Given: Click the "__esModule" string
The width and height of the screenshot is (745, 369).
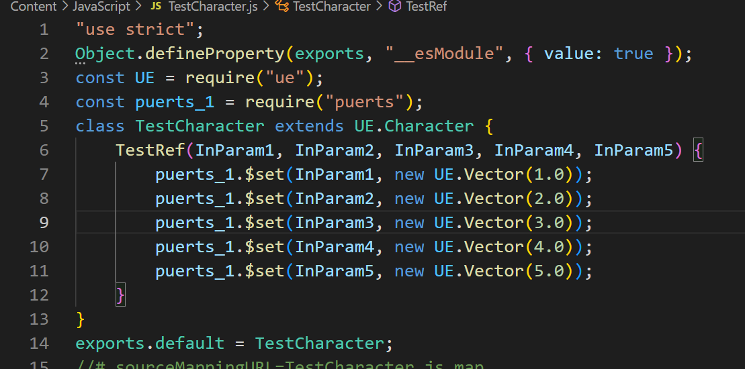Looking at the screenshot, I should click(x=444, y=54).
